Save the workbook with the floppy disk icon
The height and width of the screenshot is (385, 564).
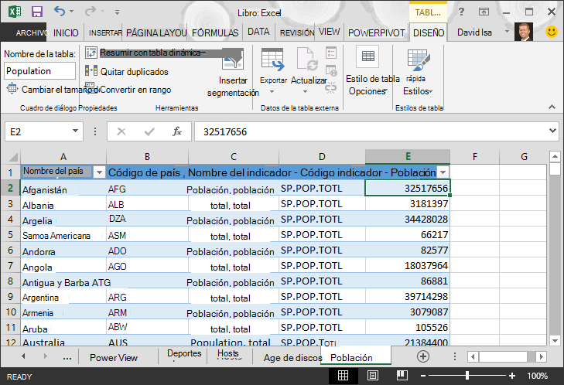tap(37, 12)
